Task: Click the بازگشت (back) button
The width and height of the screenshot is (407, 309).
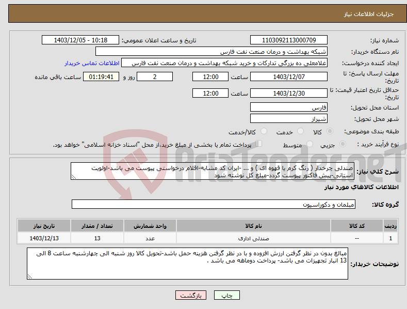Action: point(191,295)
